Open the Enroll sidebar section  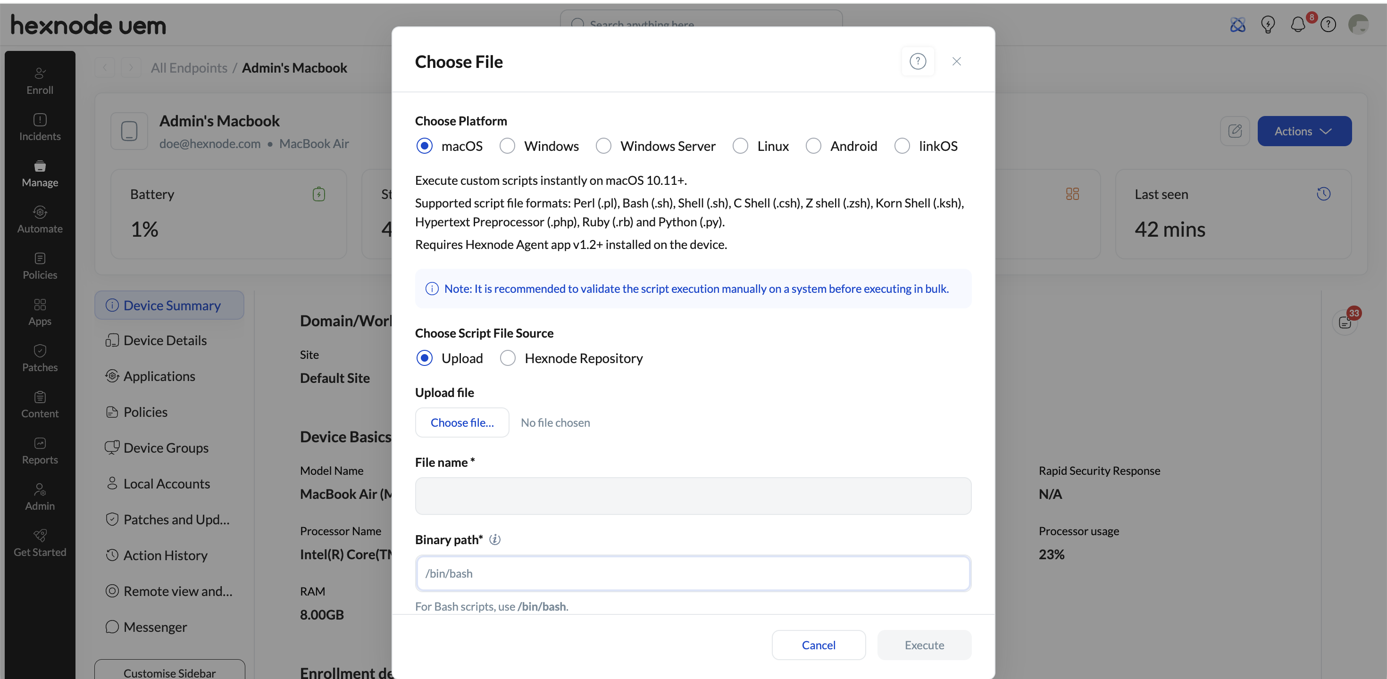point(40,81)
